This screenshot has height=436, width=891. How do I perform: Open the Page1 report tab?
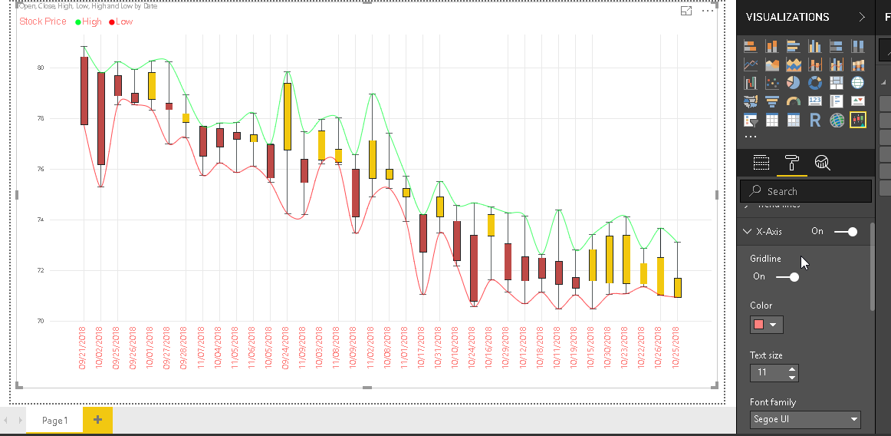pyautogui.click(x=55, y=420)
